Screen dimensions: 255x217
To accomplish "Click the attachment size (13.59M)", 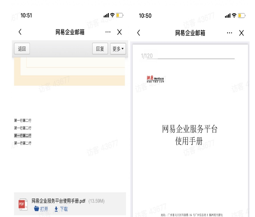I will pyautogui.click(x=96, y=201).
